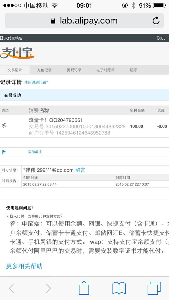Image resolution: width=169 pixels, height=300 pixels.
Task: Tap the Wi-Fi icon in status bar
Action: point(55,6)
